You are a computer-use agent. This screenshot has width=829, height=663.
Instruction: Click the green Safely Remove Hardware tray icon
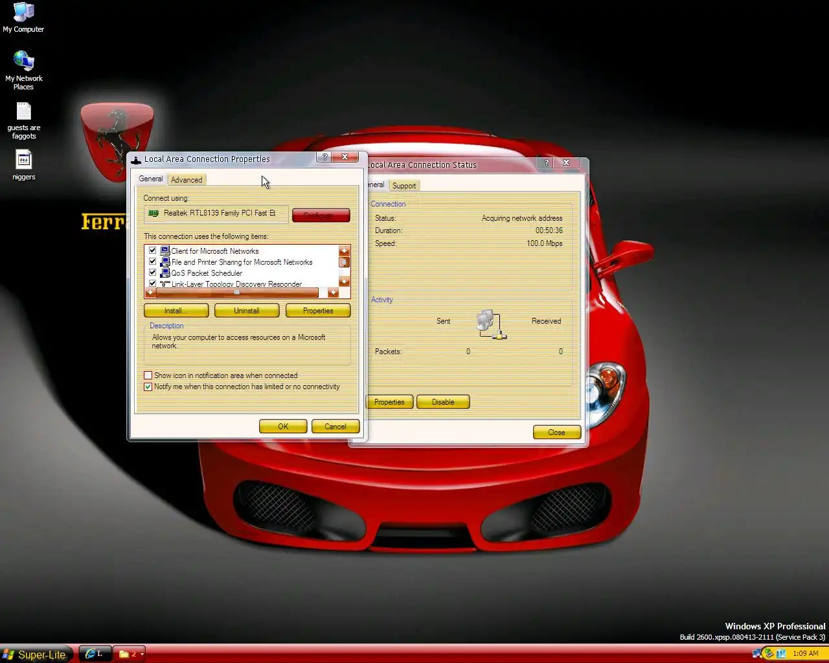point(769,654)
